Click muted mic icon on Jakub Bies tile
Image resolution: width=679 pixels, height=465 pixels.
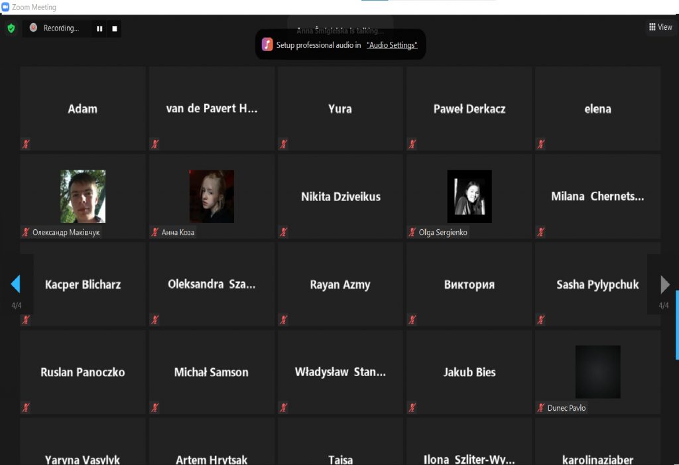tap(412, 407)
